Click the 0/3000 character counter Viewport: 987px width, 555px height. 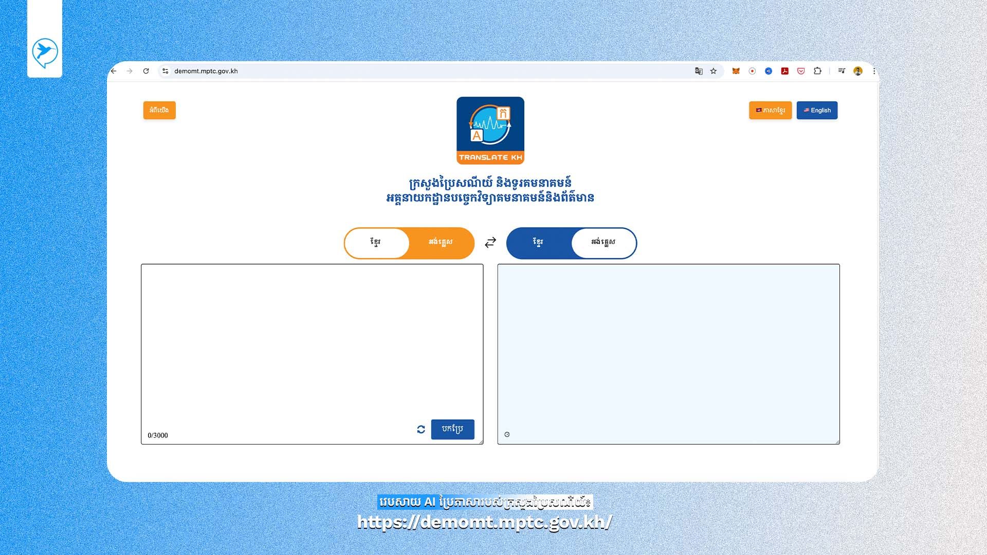[x=158, y=435]
